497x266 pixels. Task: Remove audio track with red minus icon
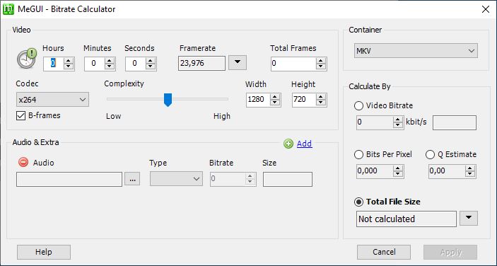[x=23, y=162]
